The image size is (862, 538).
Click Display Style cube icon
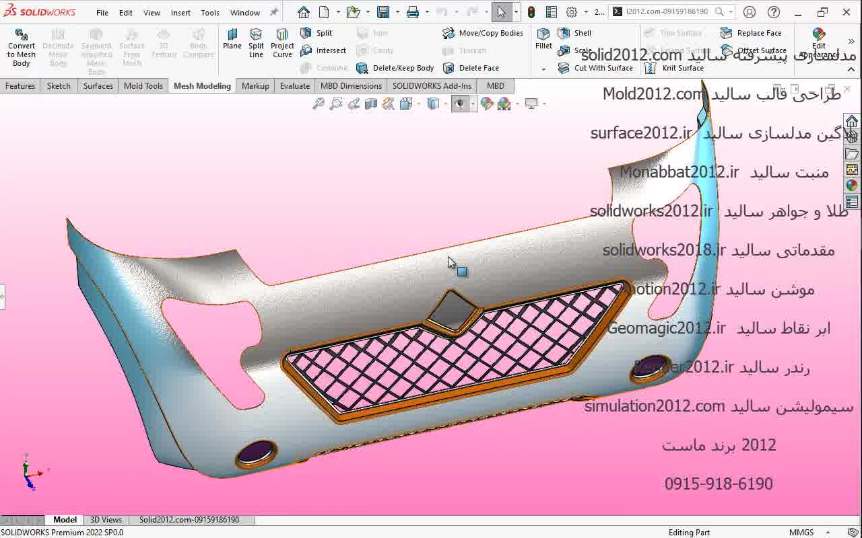434,104
